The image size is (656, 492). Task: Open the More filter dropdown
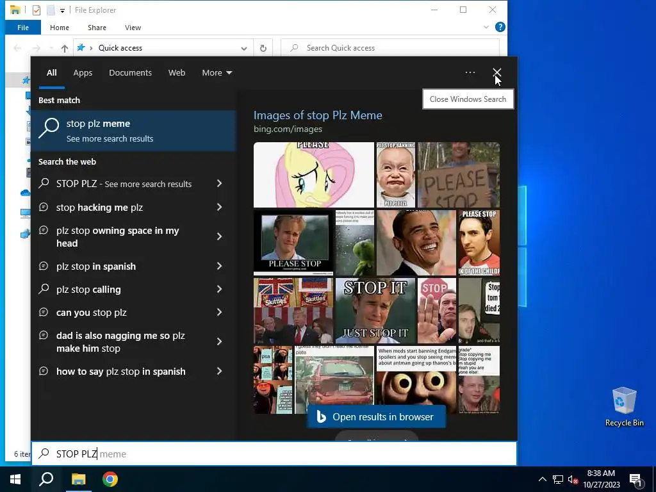tap(217, 73)
